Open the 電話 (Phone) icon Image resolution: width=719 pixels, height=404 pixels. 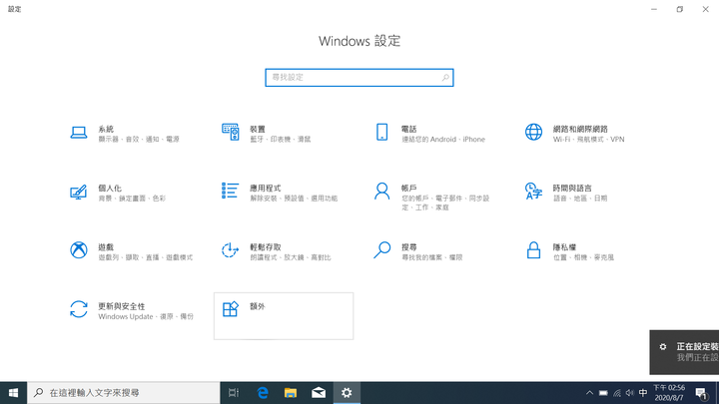[x=381, y=132]
